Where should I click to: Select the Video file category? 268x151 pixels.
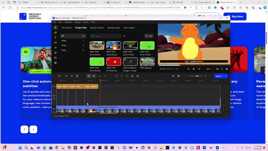[x=73, y=50]
